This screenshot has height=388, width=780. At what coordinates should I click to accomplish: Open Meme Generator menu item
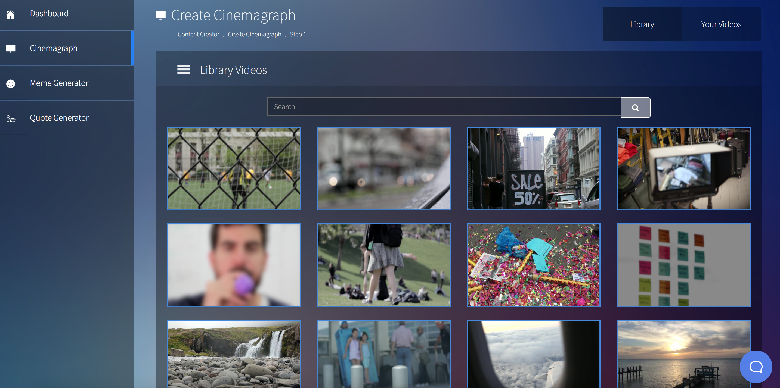(67, 83)
